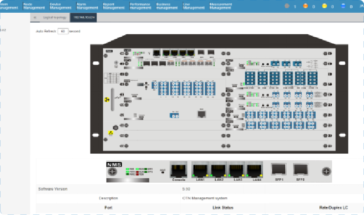Select the LAN2 Ethernet port

pos(219,170)
